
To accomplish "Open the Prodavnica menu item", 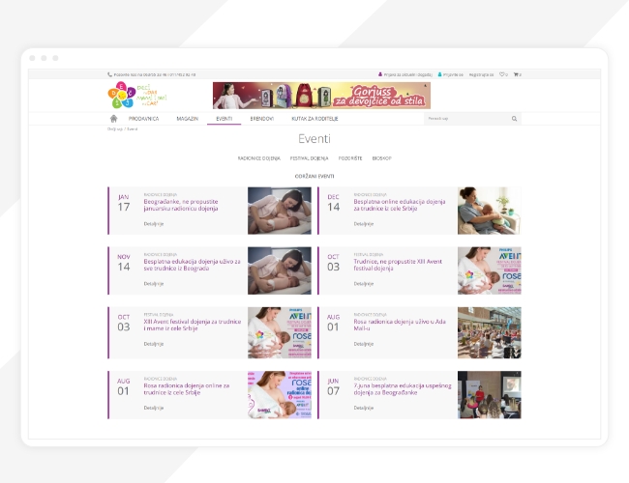I will 144,118.
